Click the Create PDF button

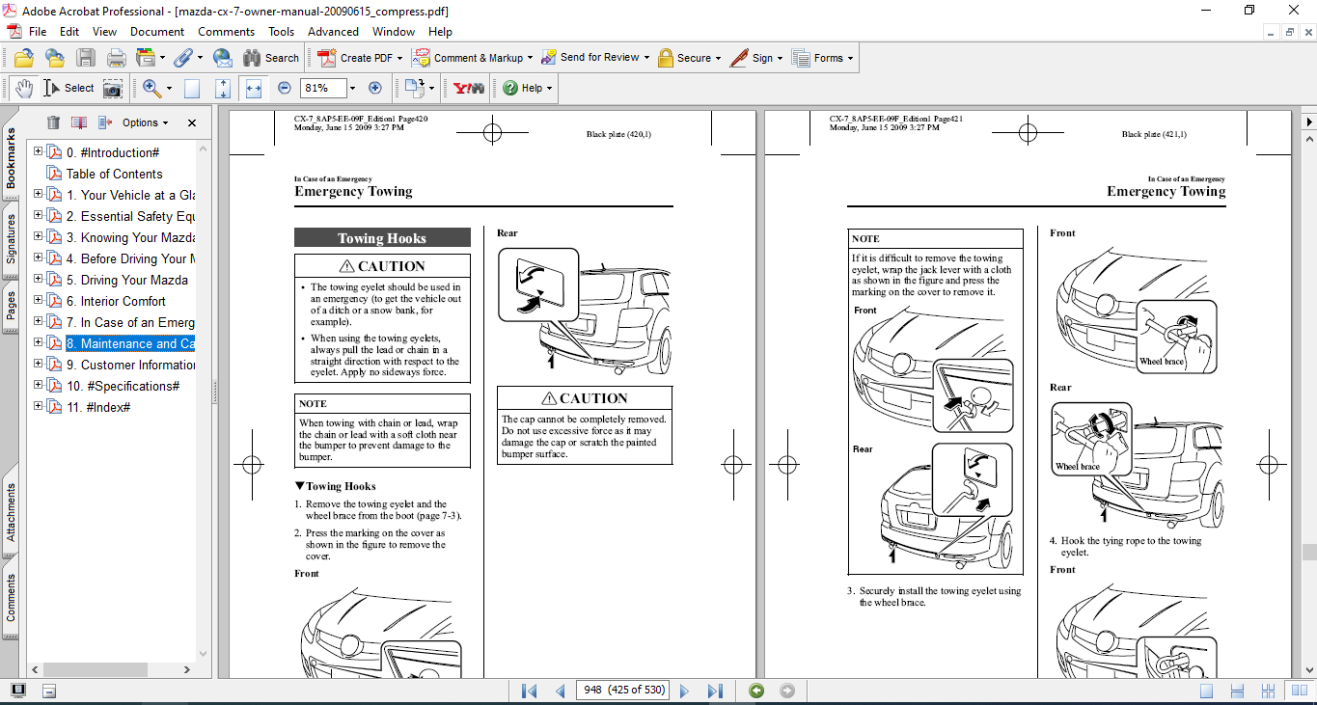356,58
